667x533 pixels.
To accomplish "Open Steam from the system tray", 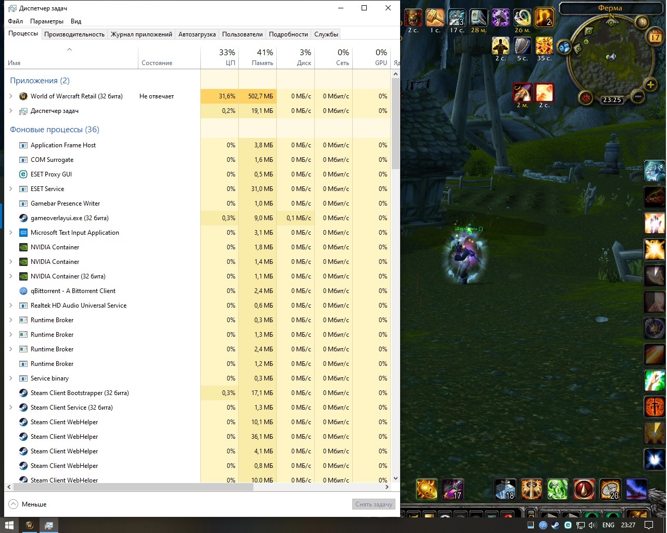I will [555, 525].
